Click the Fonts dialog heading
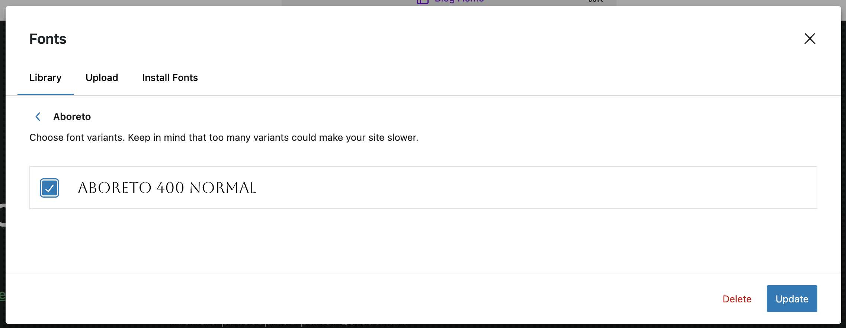 pos(48,39)
